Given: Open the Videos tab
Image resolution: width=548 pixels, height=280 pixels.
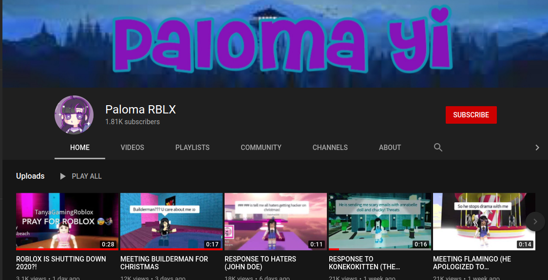Looking at the screenshot, I should point(132,148).
